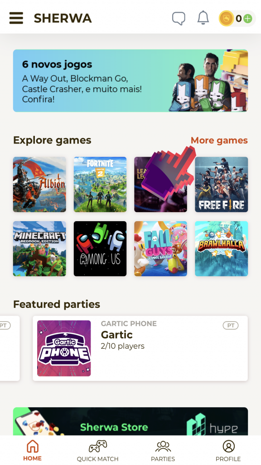This screenshot has width=261, height=465.
Task: Open the Sherwa Store banner
Action: [x=130, y=421]
